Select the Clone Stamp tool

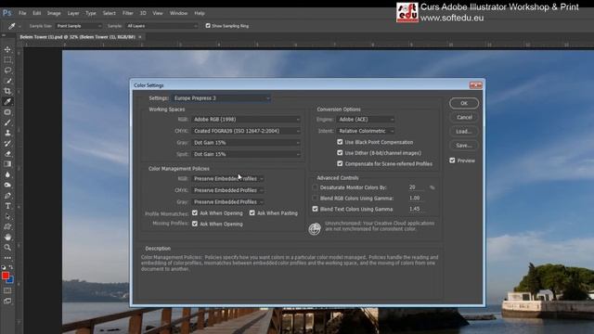point(7,133)
